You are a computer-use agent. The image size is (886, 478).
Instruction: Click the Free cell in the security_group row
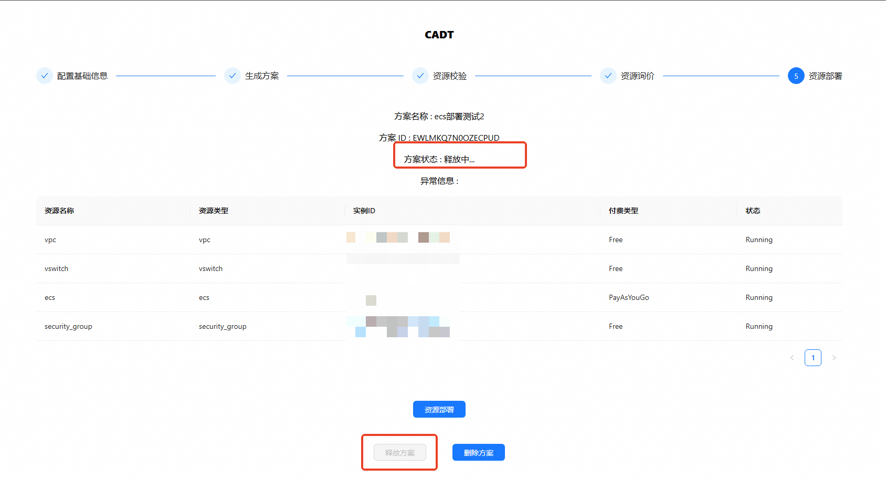coord(616,326)
